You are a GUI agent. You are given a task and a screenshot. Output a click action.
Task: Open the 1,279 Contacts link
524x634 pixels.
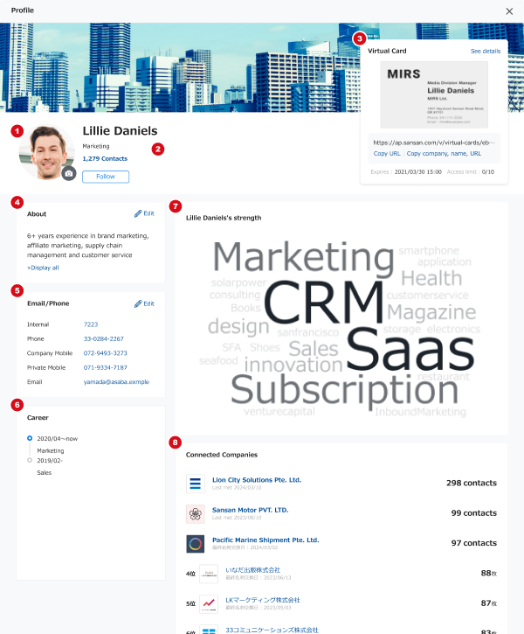(104, 159)
